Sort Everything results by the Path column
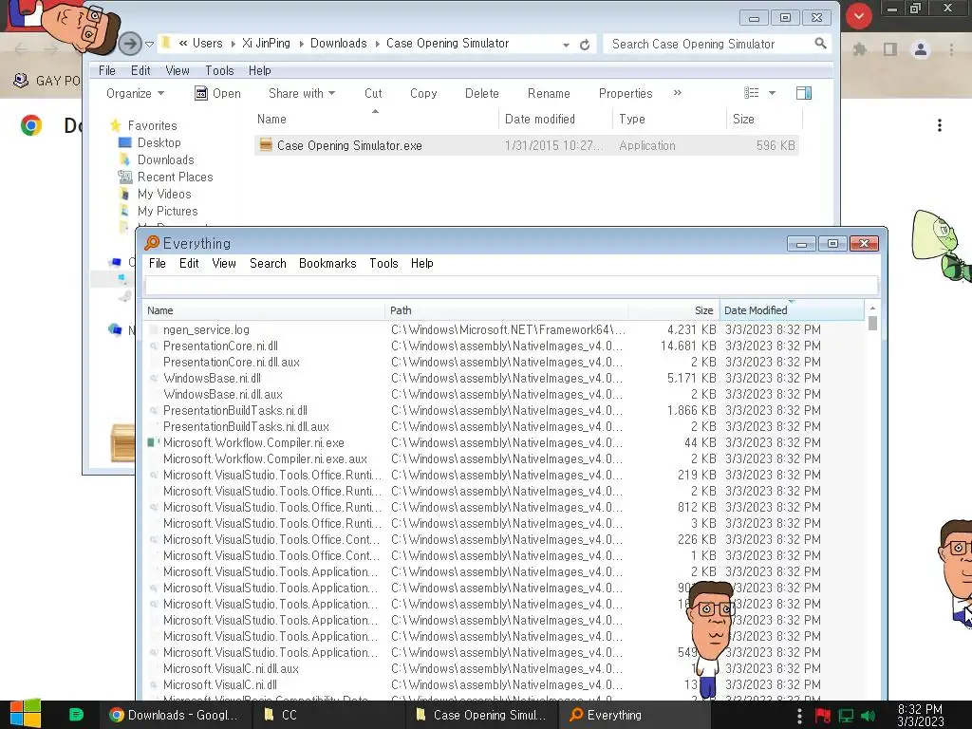This screenshot has height=729, width=972. 507,310
